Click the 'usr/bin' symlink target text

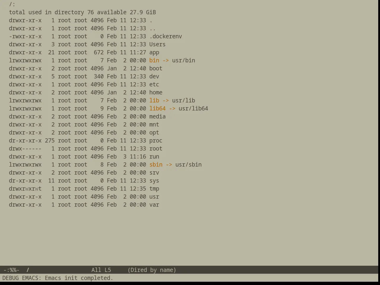coord(183,60)
